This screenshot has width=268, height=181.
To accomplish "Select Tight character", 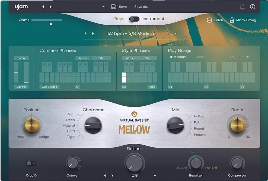I will (71, 137).
